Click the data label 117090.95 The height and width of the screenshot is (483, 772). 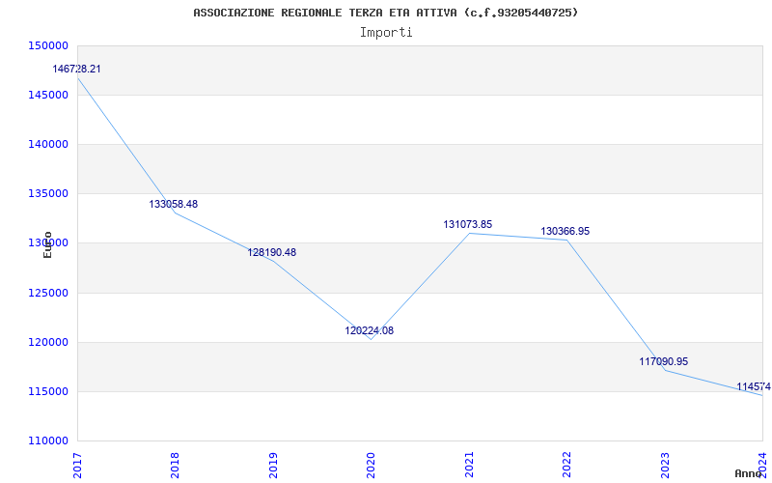[664, 361]
